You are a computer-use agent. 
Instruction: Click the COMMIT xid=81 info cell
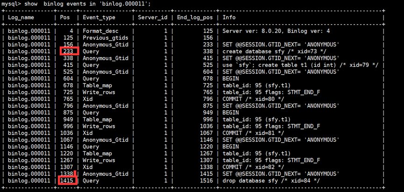(x=253, y=133)
